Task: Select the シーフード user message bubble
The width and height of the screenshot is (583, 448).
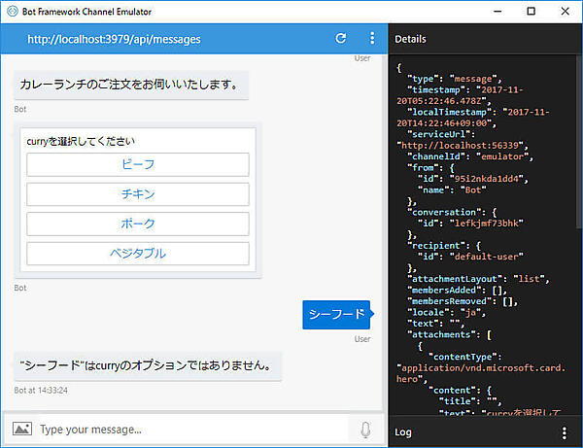Action: [336, 315]
